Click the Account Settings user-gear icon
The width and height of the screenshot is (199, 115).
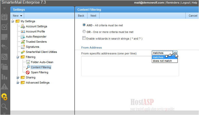[23, 26]
